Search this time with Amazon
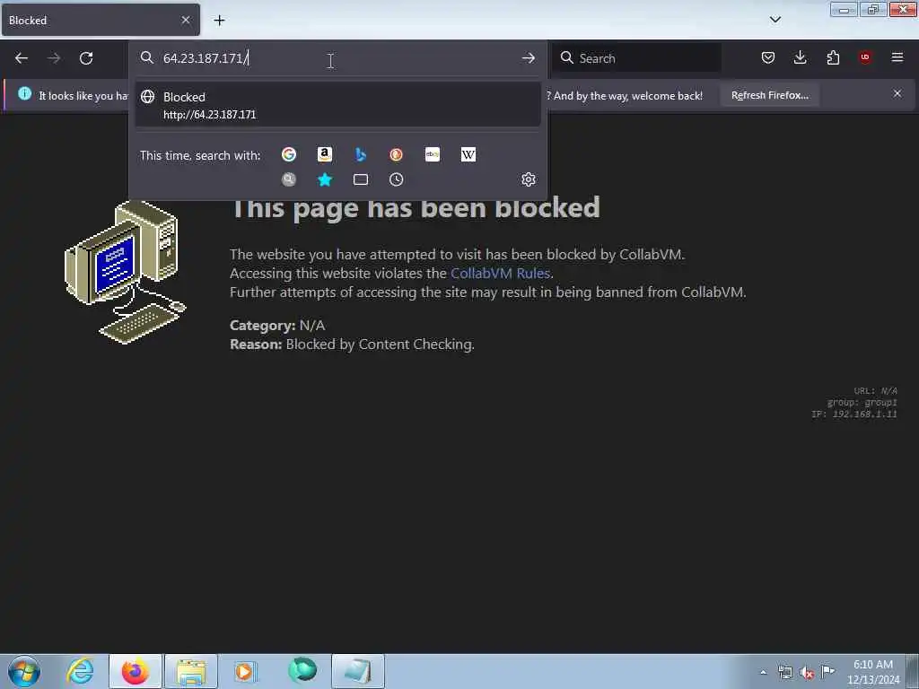Image resolution: width=919 pixels, height=689 pixels. pos(325,154)
